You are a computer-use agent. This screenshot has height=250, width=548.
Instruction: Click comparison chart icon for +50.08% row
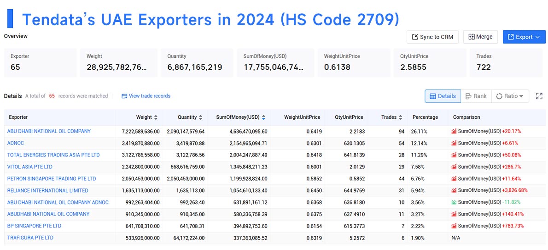coord(454,155)
